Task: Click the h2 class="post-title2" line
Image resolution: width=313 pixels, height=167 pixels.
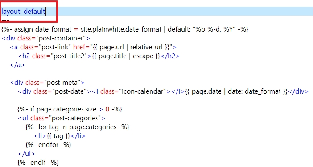Action: coord(99,56)
